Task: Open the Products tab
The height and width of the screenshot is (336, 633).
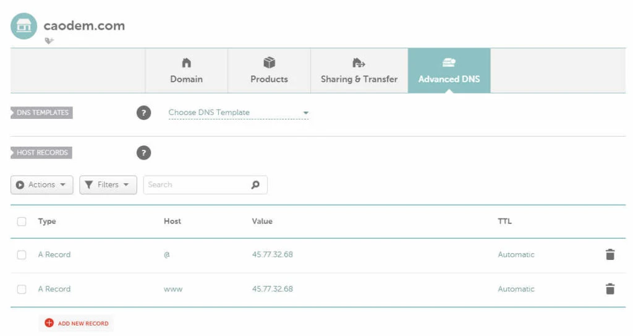Action: tap(269, 71)
